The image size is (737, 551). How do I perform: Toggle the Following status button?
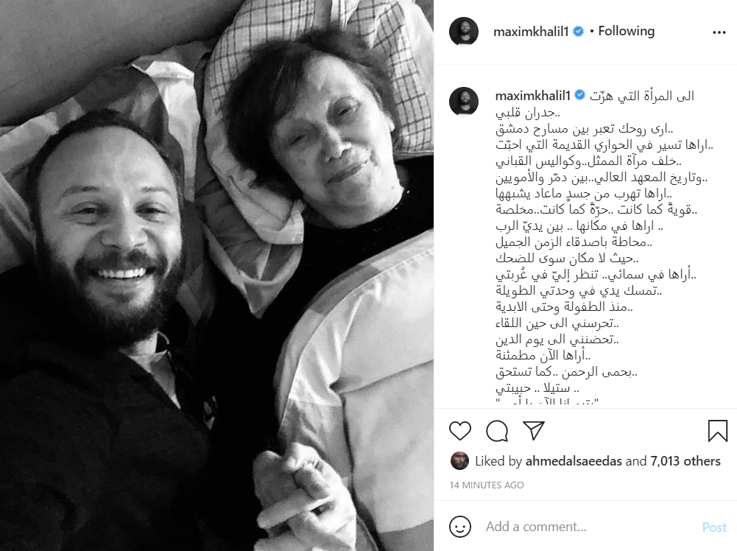pyautogui.click(x=626, y=31)
